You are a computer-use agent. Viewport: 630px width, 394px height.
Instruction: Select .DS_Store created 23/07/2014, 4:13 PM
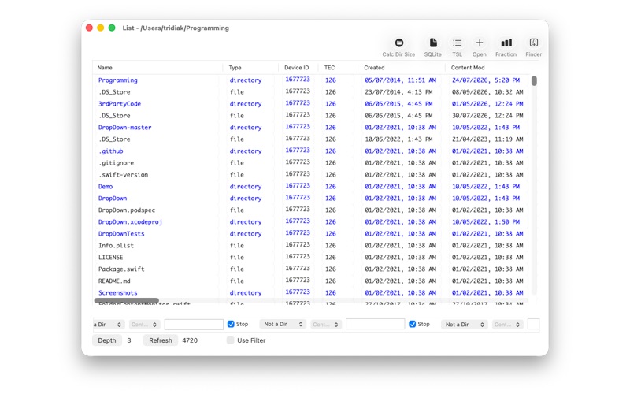311,92
